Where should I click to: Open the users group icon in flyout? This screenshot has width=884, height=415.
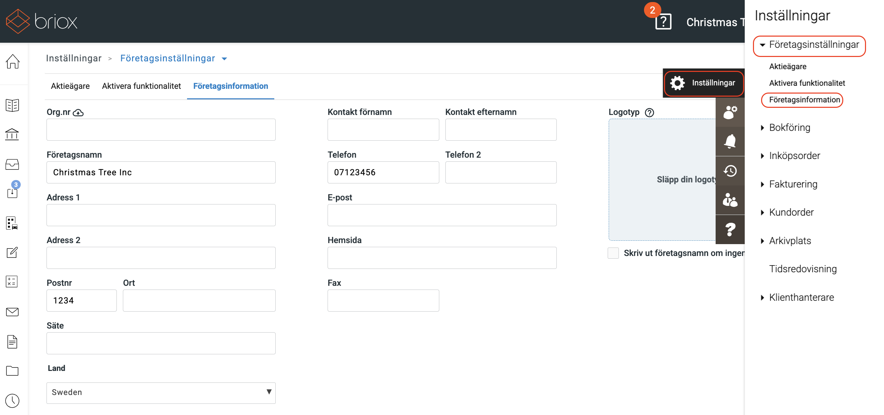point(730,200)
